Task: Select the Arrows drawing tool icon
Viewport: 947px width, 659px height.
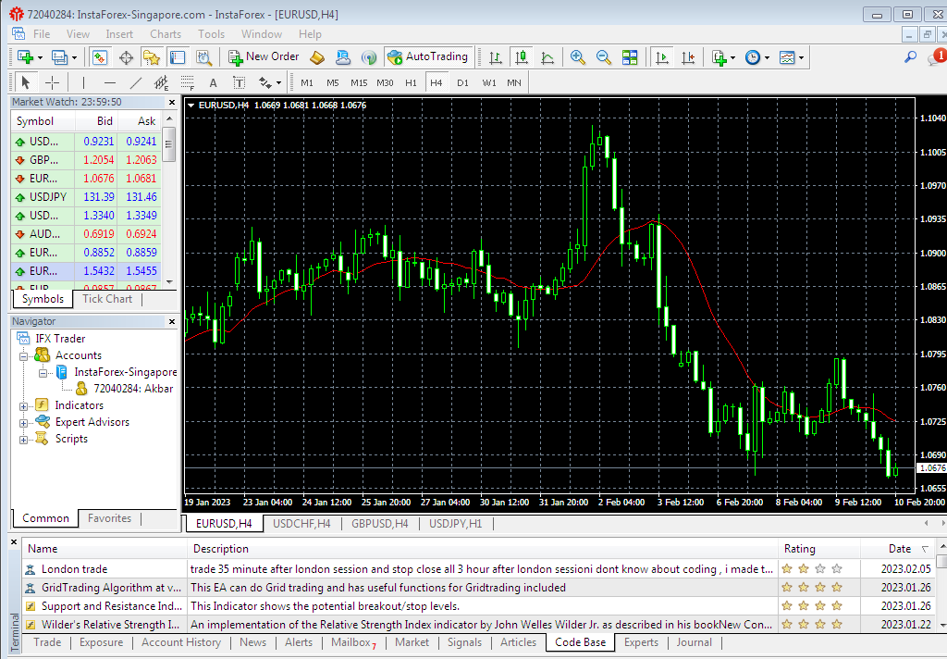Action: (x=264, y=82)
